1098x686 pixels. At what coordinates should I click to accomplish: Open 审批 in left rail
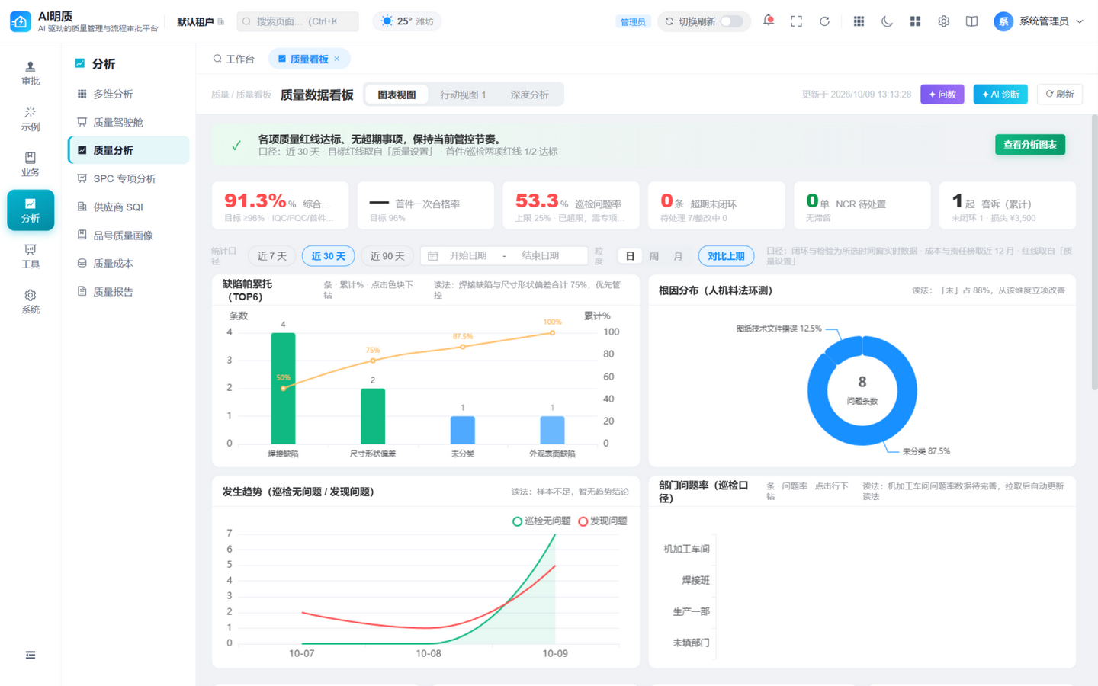pos(30,73)
